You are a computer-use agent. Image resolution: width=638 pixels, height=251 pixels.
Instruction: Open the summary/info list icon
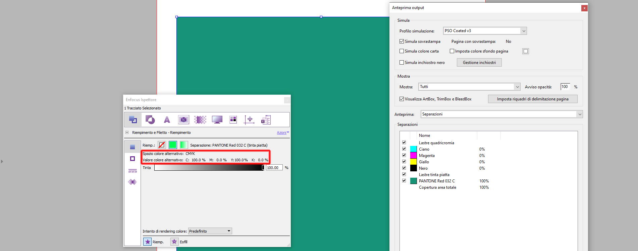coord(266,119)
